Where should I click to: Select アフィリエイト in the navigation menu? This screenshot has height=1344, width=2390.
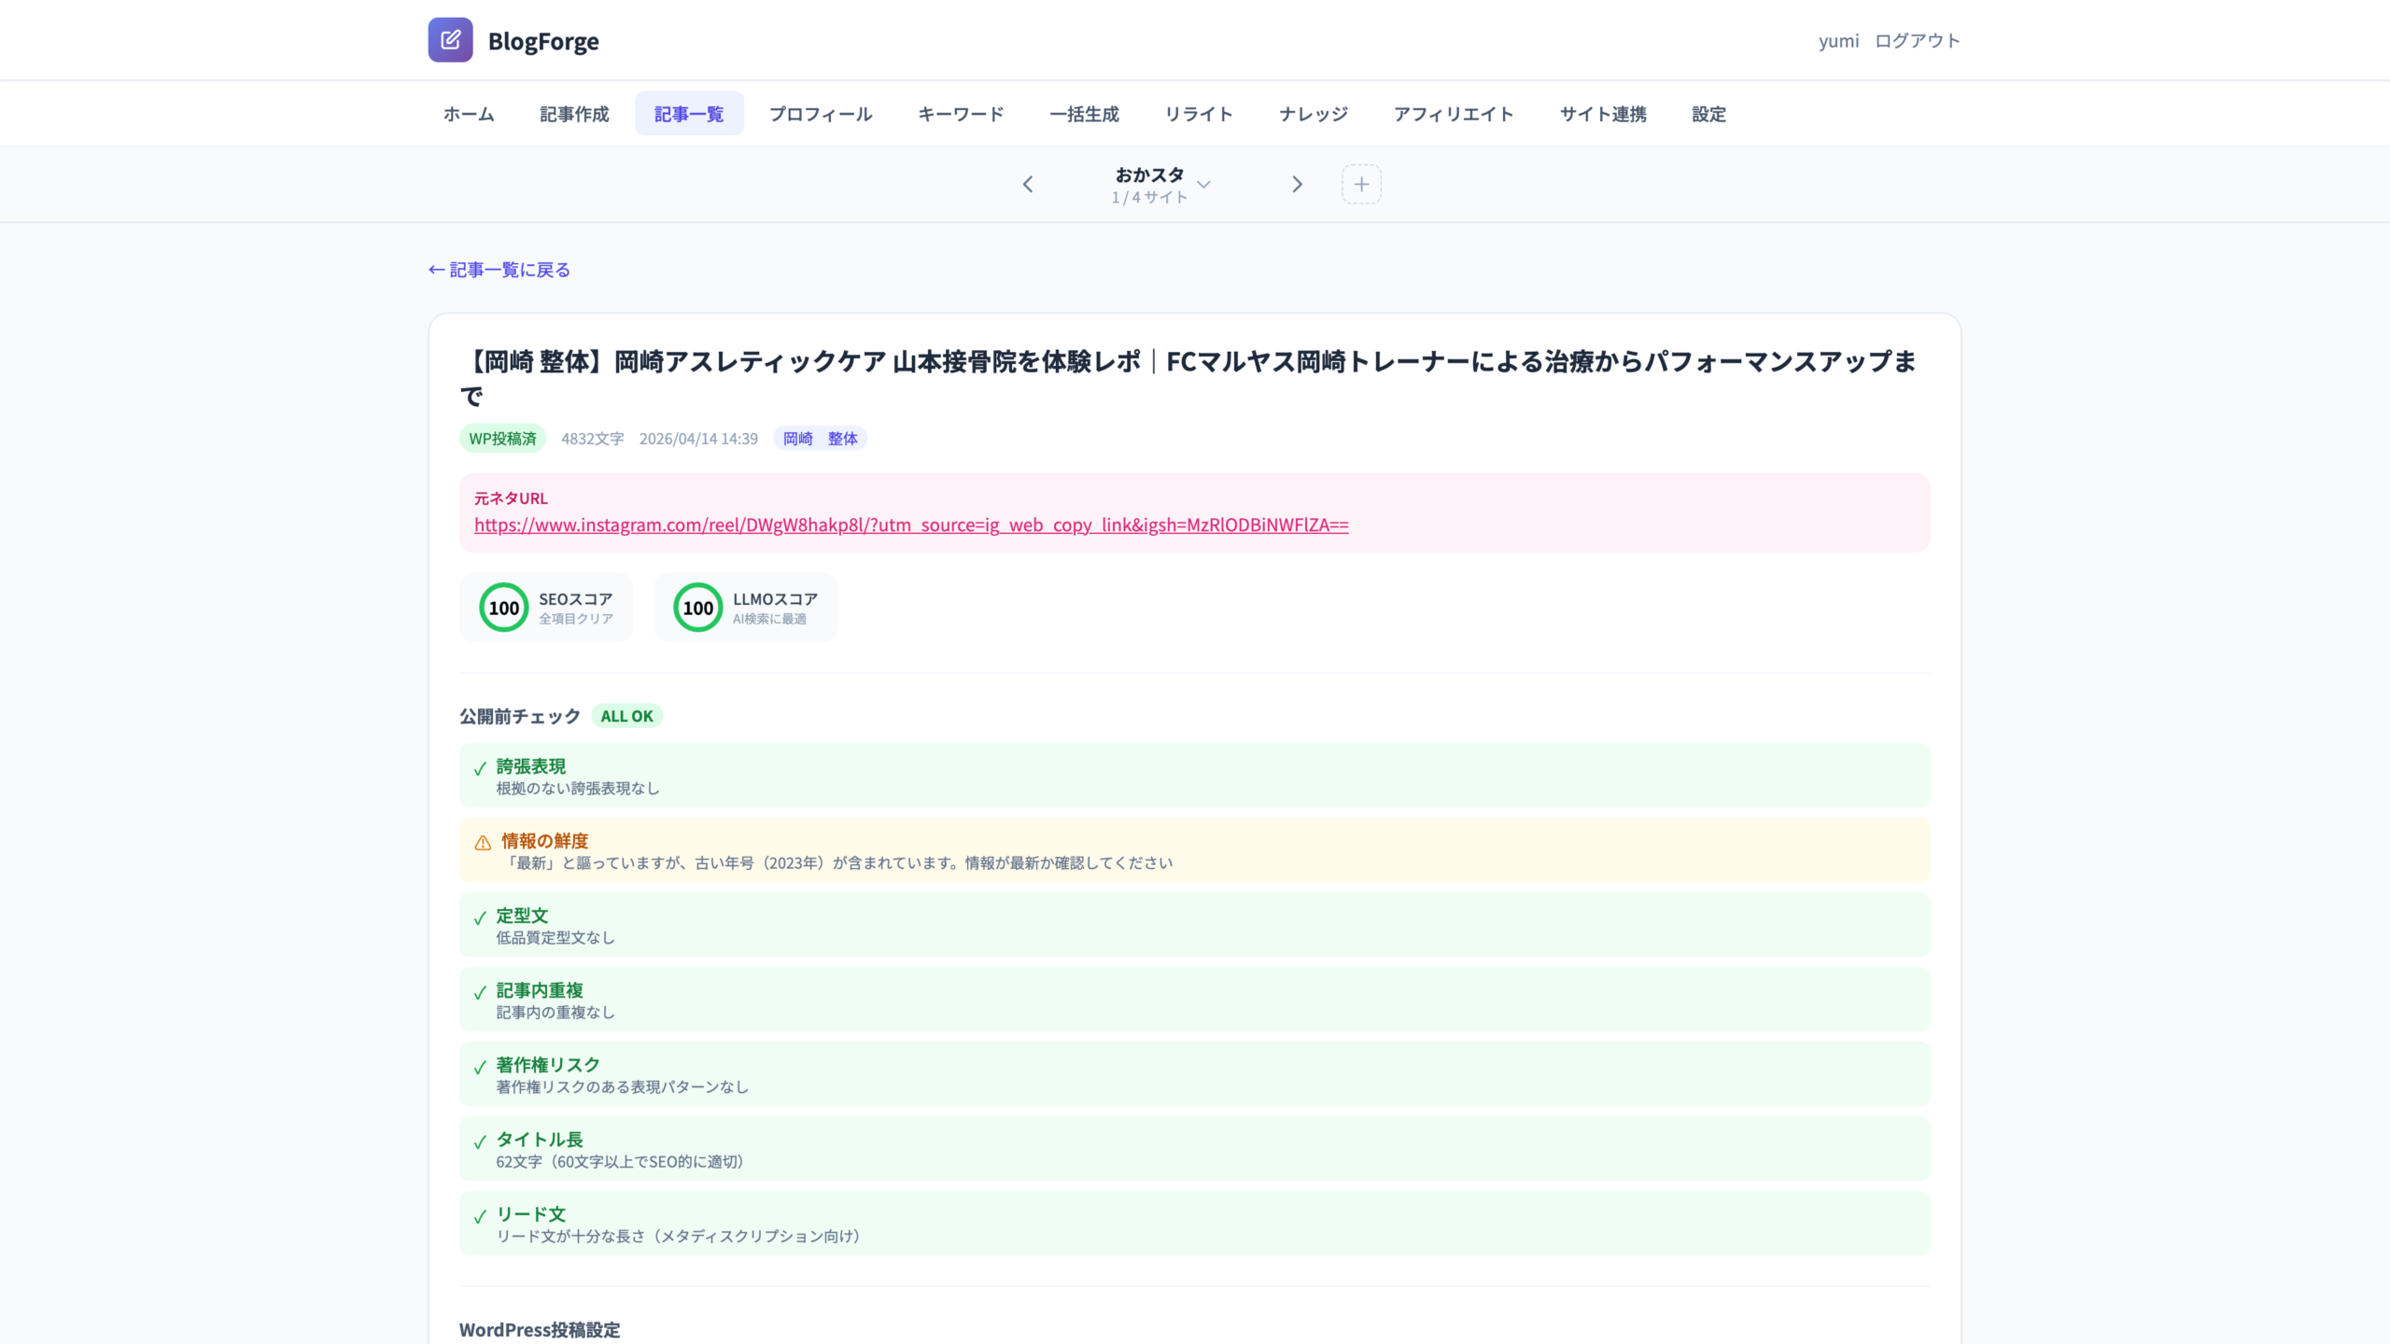coord(1454,113)
